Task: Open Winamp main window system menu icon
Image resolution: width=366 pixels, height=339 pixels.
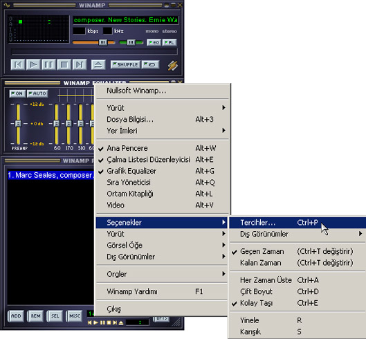Action: pos(7,5)
